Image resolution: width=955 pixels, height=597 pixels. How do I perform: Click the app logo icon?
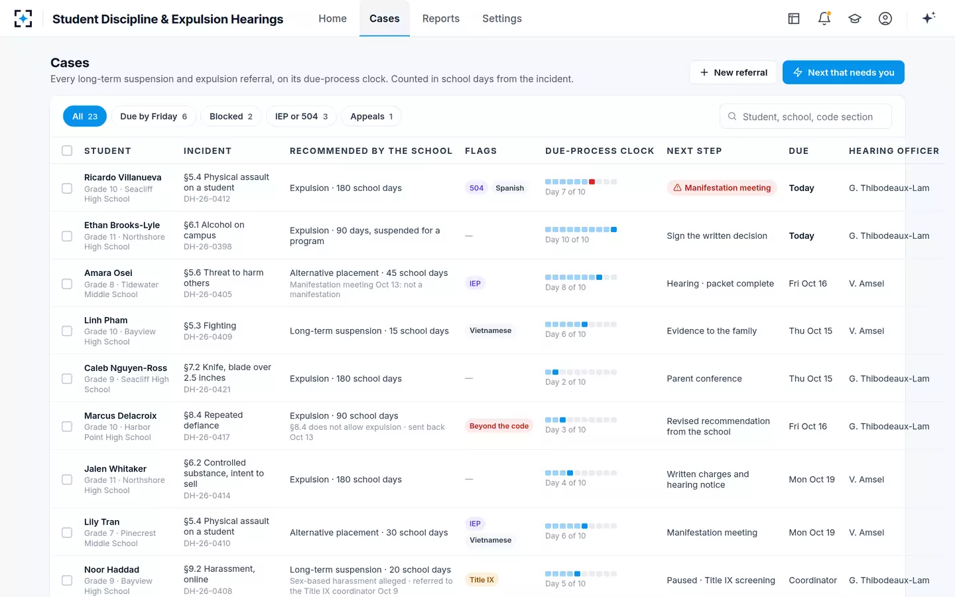point(23,19)
